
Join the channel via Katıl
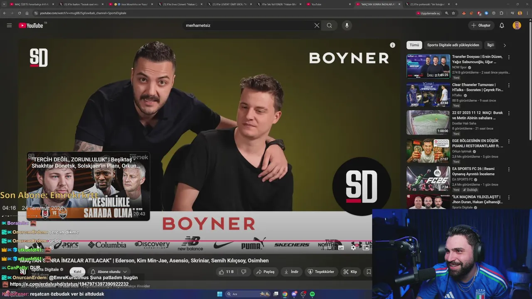[77, 272]
